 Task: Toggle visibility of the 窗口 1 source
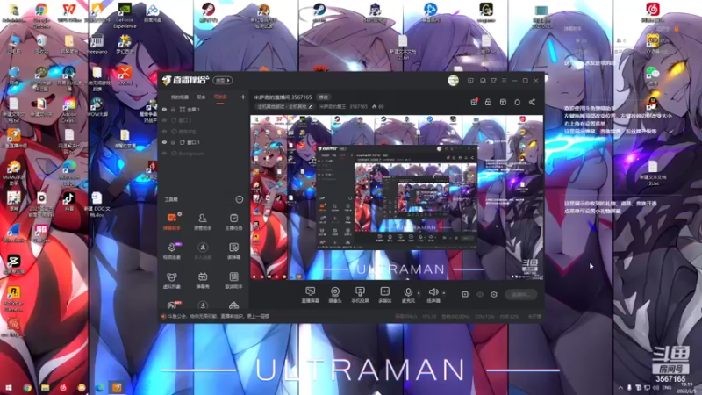164,142
